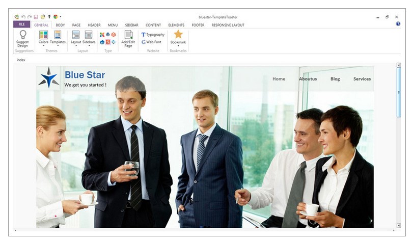Preview in Chrome browser icon

click(x=56, y=17)
